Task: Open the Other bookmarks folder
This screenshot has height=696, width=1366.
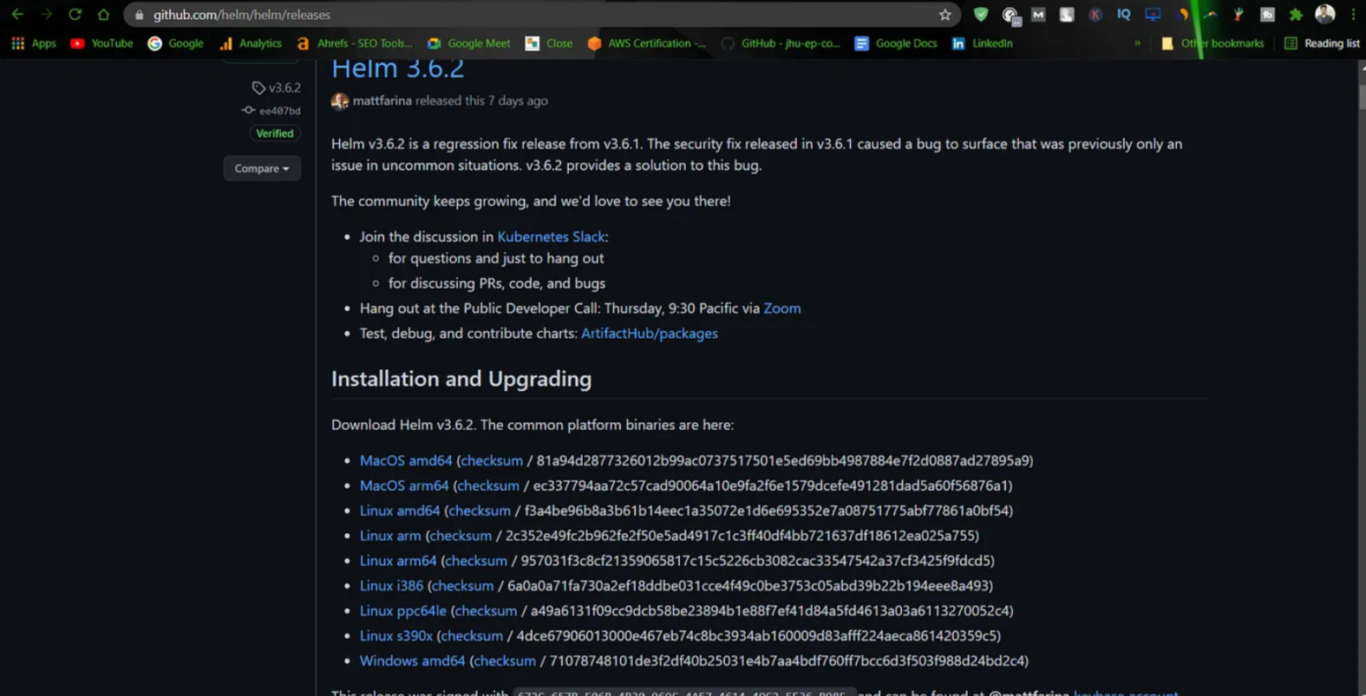Action: coord(1212,43)
